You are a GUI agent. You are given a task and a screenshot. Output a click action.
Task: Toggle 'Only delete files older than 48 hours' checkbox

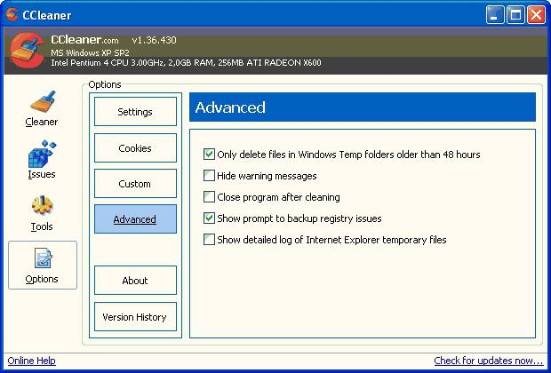(x=209, y=154)
